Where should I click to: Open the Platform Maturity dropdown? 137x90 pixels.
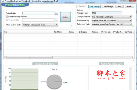pyautogui.click(x=111, y=20)
